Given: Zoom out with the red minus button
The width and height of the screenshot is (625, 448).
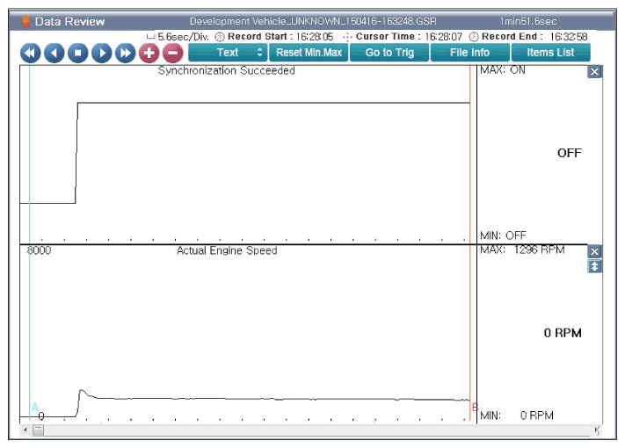Looking at the screenshot, I should click(173, 53).
